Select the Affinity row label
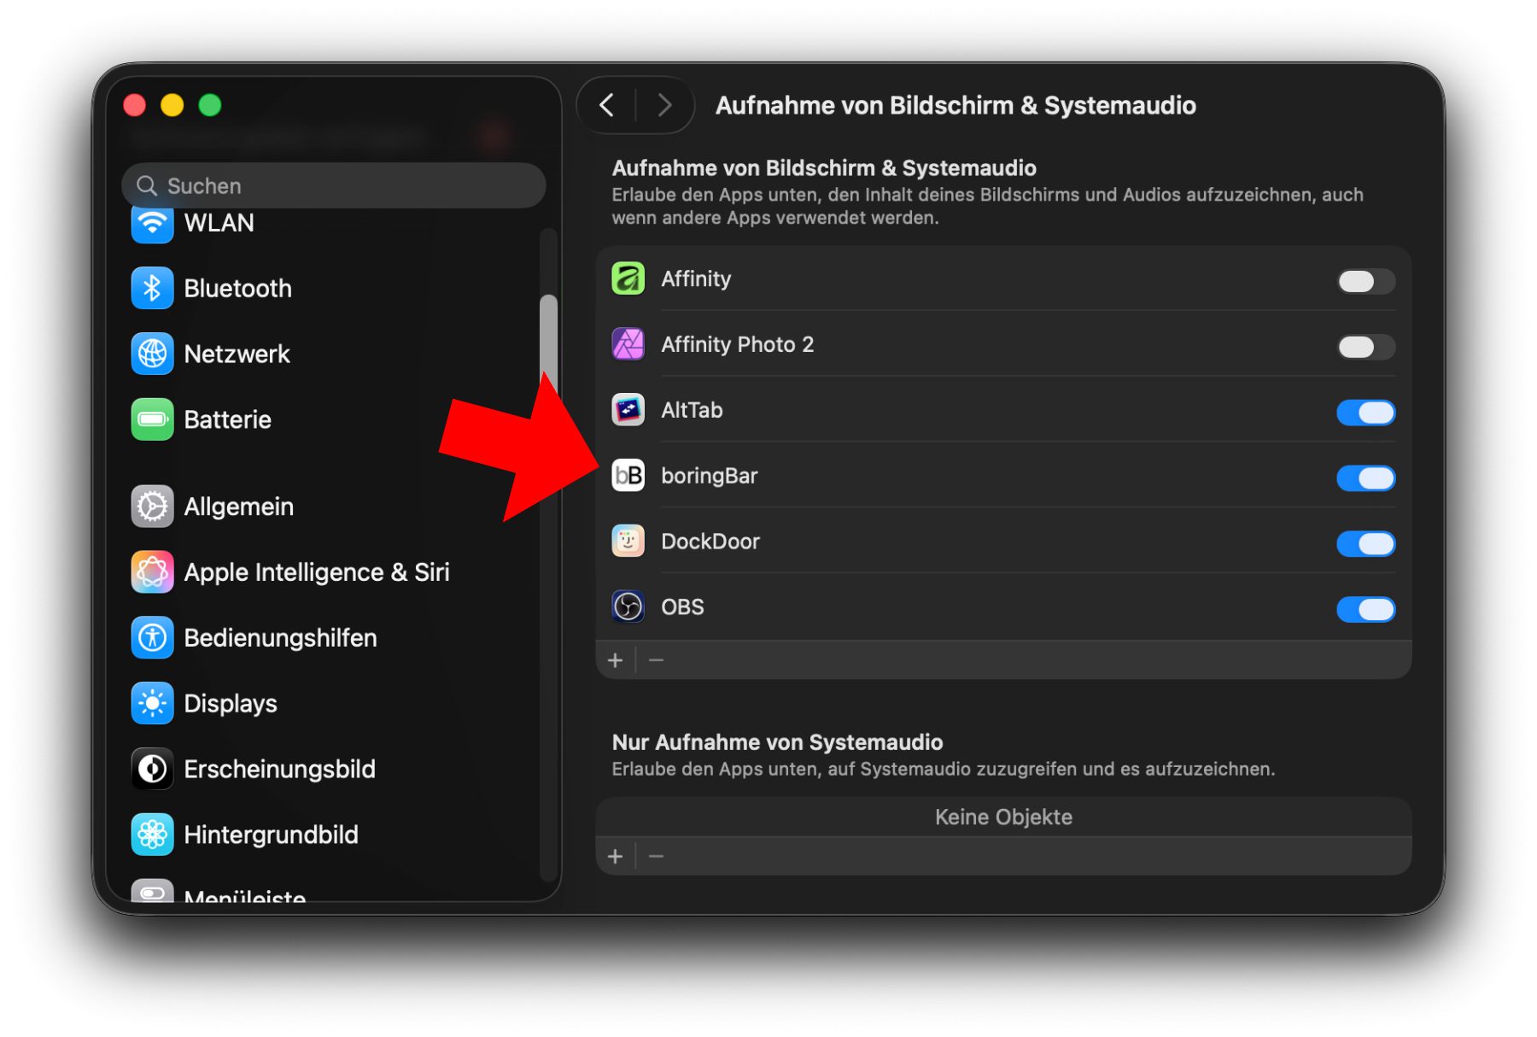The width and height of the screenshot is (1537, 1037). [x=696, y=278]
